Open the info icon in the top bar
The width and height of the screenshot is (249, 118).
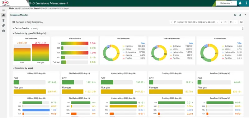click(246, 3)
